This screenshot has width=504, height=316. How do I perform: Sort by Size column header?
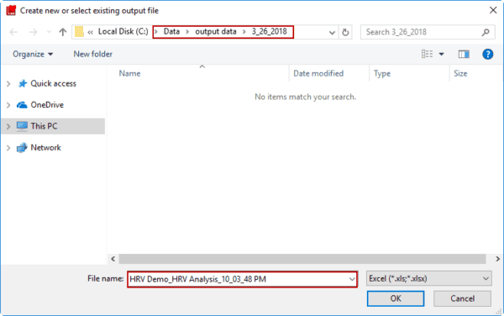[x=460, y=74]
